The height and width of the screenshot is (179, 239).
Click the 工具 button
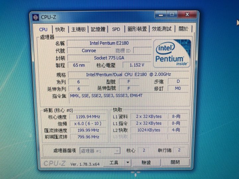click(x=114, y=163)
